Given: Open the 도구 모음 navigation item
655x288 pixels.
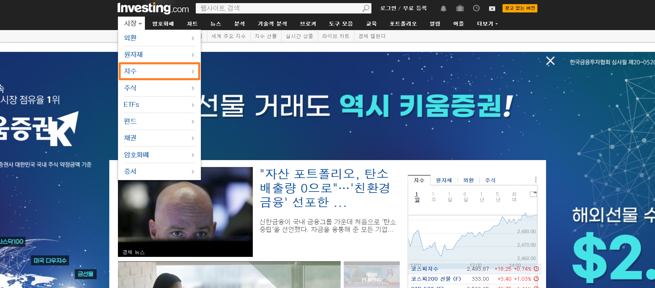Looking at the screenshot, I should (341, 24).
